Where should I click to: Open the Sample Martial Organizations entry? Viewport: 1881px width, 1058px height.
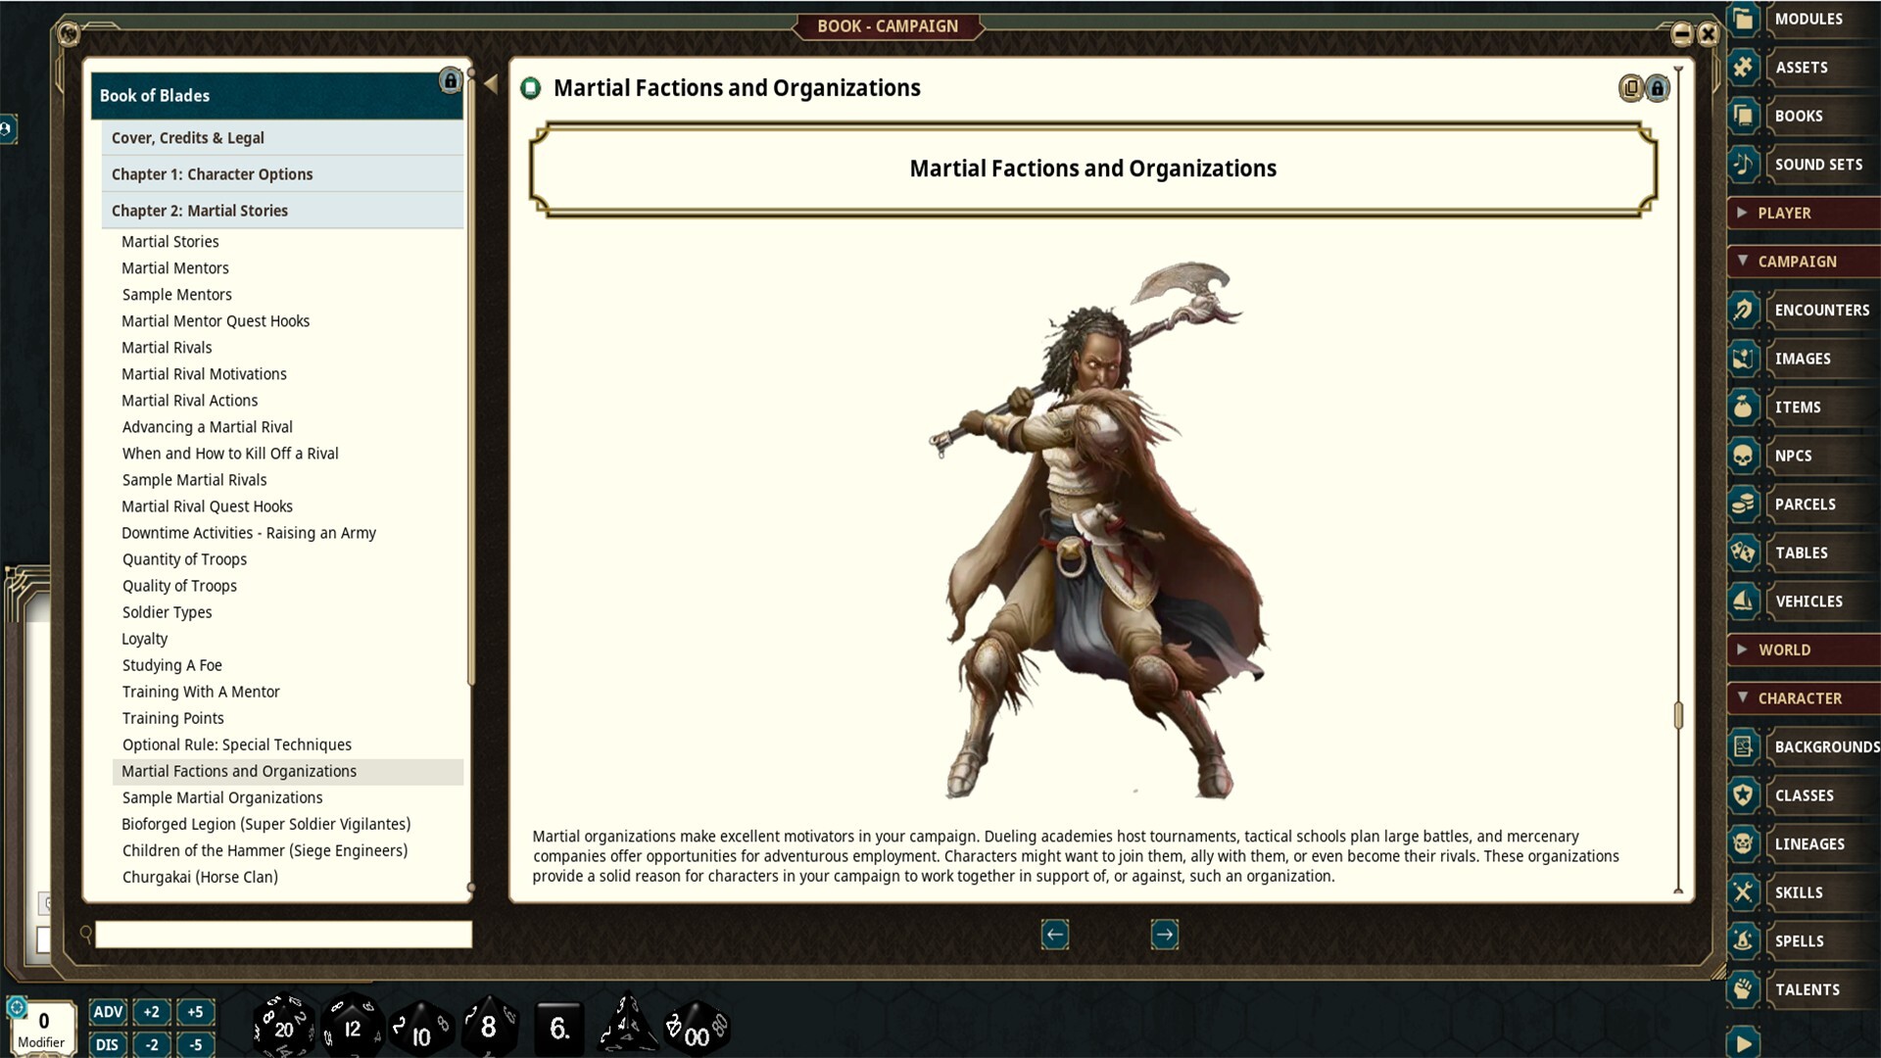(x=221, y=797)
